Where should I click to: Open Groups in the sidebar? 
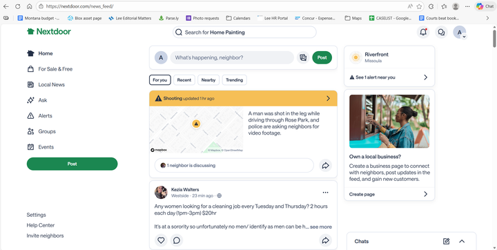click(41, 131)
